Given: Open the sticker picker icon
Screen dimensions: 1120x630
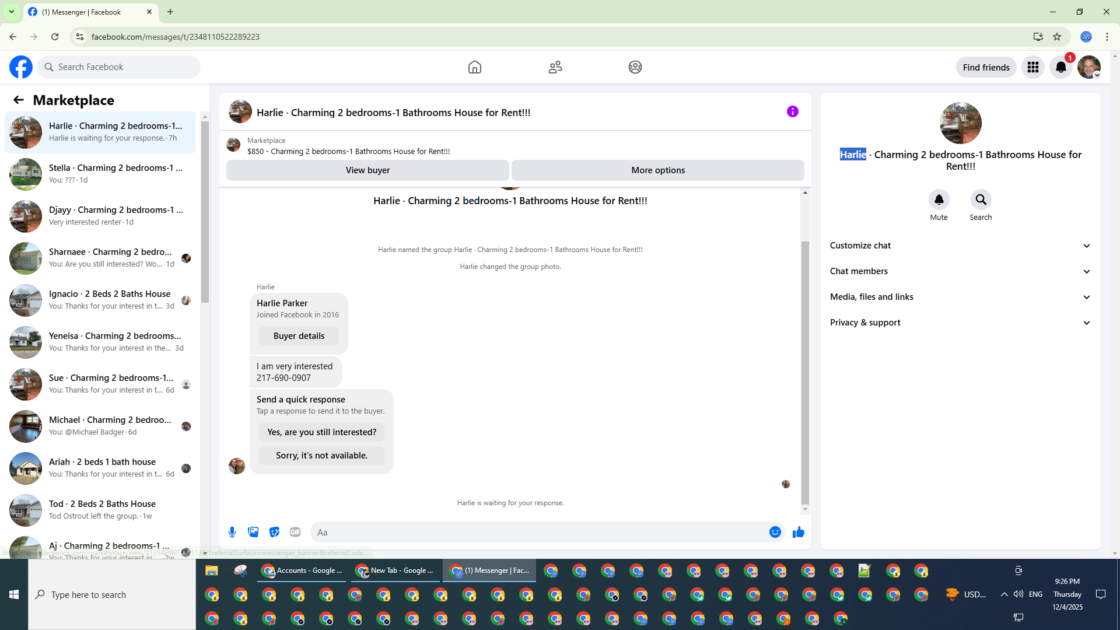Looking at the screenshot, I should [x=274, y=532].
